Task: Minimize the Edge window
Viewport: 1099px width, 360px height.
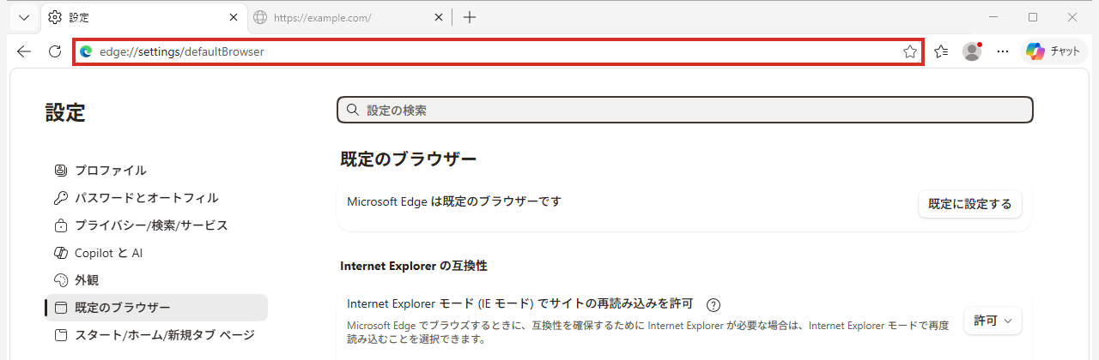Action: [x=993, y=17]
